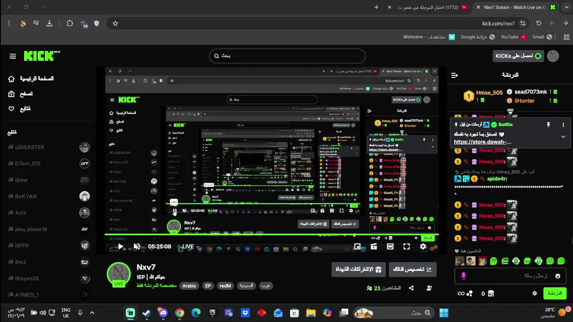Open pinned message three-dot options
Viewport: 573px width, 322px height.
[x=563, y=125]
